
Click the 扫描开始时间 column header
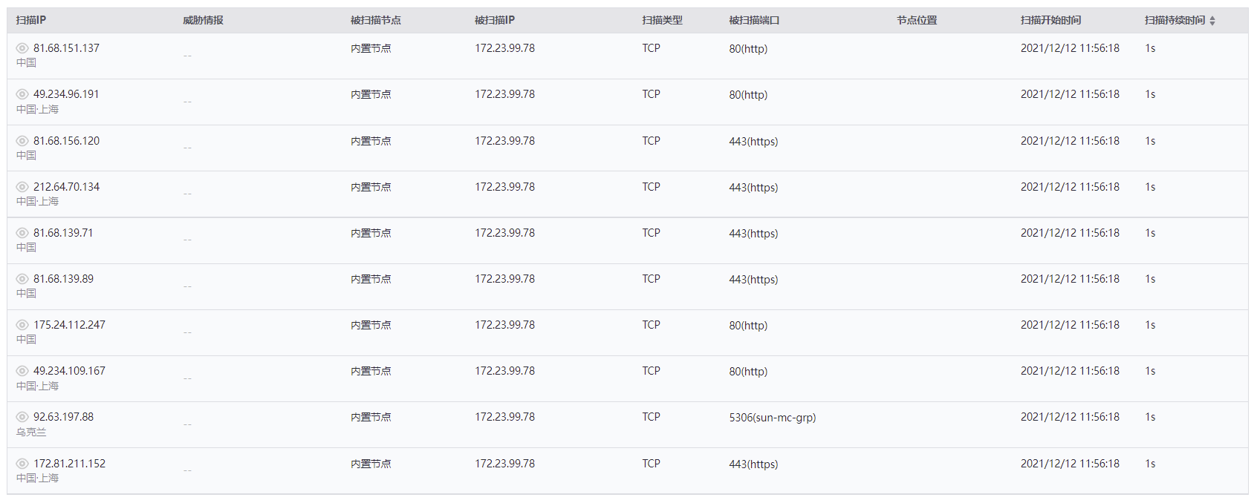tap(1050, 21)
